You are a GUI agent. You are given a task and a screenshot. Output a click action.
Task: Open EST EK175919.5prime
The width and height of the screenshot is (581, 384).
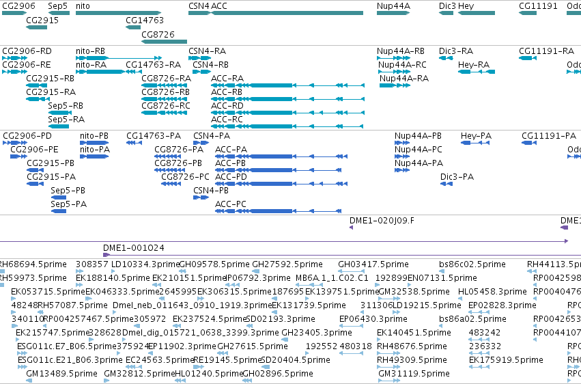point(480,367)
